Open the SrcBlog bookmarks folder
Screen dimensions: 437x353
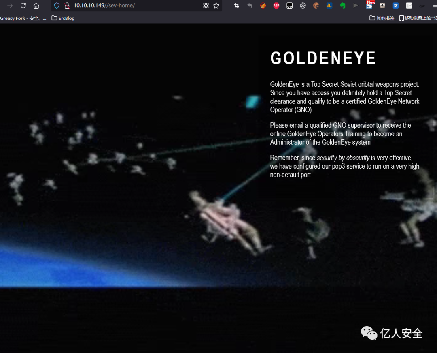point(63,18)
